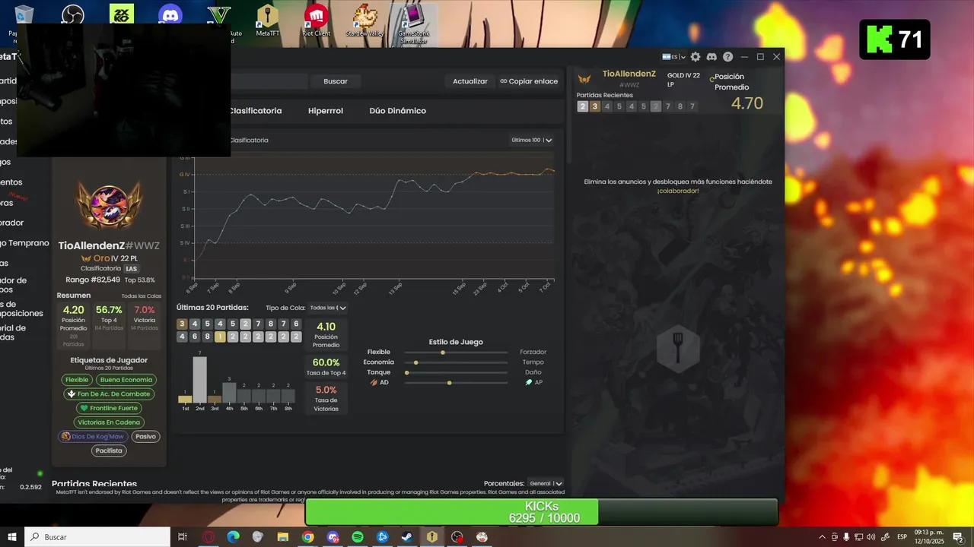Click the Economía–Tempo style slider
The height and width of the screenshot is (547, 974).
[456, 362]
